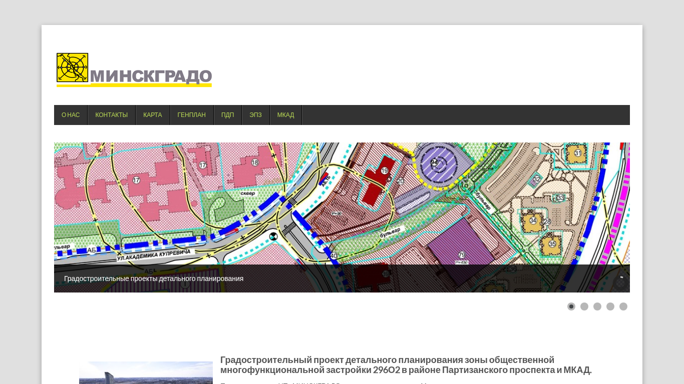Viewport: 684px width, 384px height.
Task: Open the city skyline article thumbnail
Action: tap(146, 372)
